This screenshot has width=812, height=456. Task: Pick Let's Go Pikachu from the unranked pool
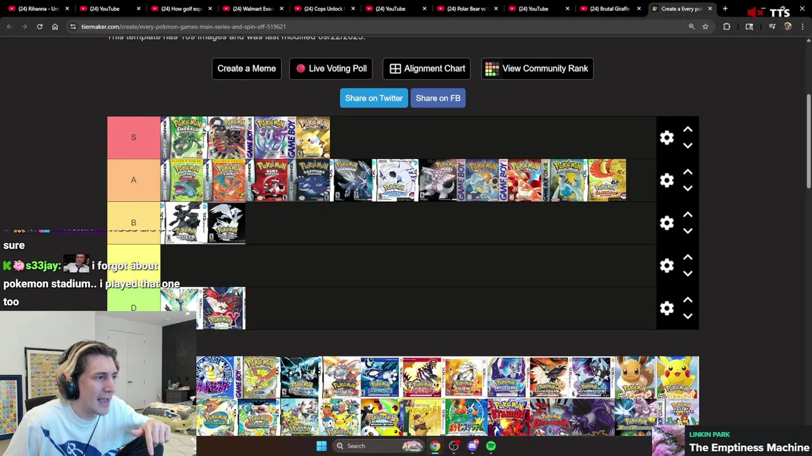(678, 377)
